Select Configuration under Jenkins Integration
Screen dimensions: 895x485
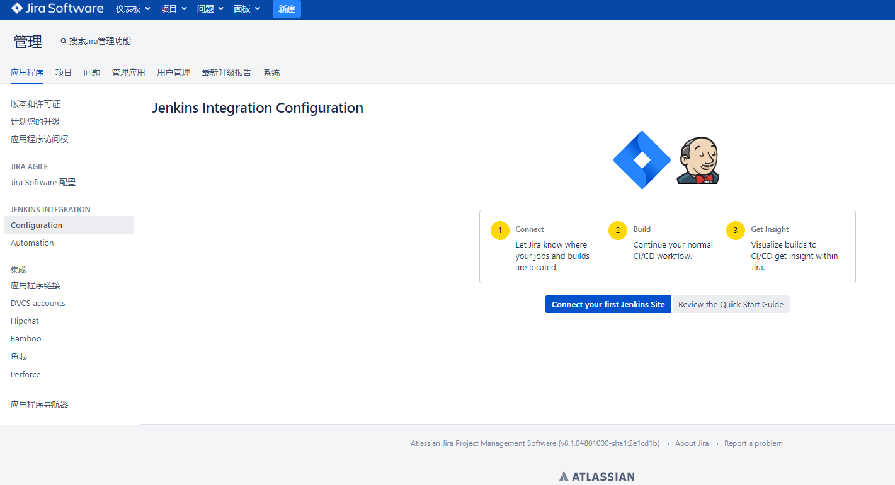(x=69, y=225)
